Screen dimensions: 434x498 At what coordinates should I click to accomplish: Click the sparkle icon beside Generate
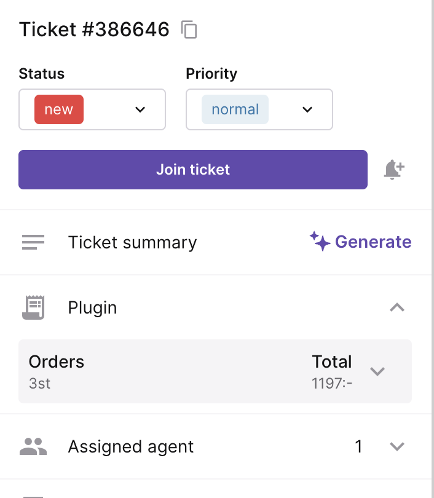point(320,242)
